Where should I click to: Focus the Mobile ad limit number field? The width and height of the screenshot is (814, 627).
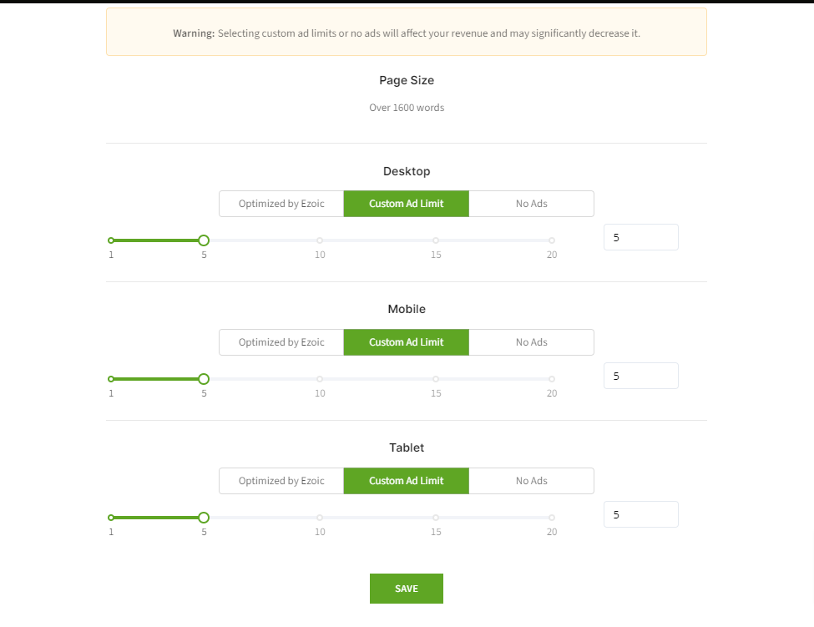(x=640, y=377)
